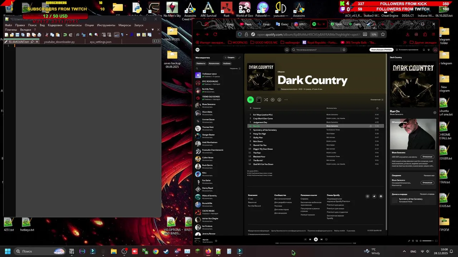Open Windows Start menu
458x257 pixels.
(x=8, y=251)
